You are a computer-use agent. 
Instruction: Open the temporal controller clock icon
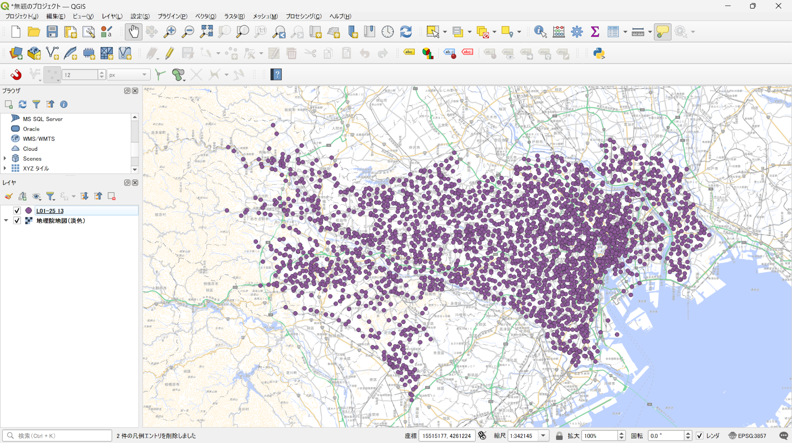(387, 32)
